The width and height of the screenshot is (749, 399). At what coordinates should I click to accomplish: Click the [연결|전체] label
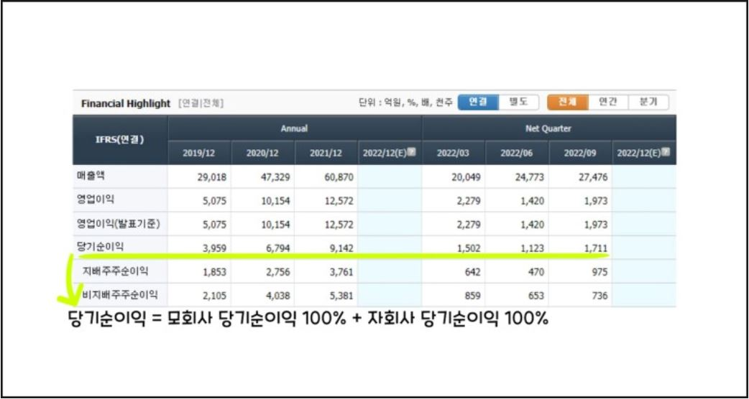201,103
